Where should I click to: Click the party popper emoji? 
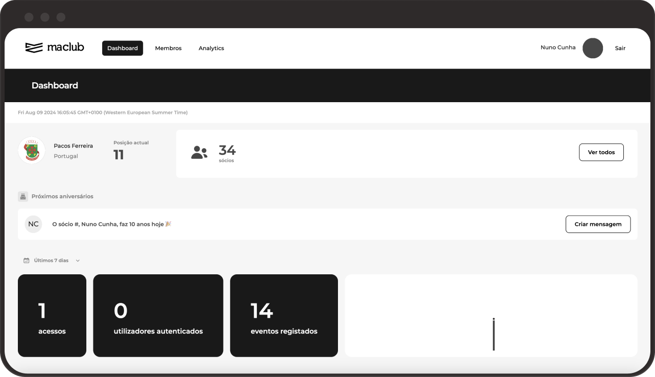tap(168, 224)
